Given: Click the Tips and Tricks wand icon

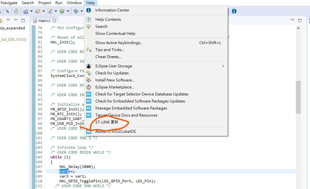Looking at the screenshot, I should (x=89, y=50).
